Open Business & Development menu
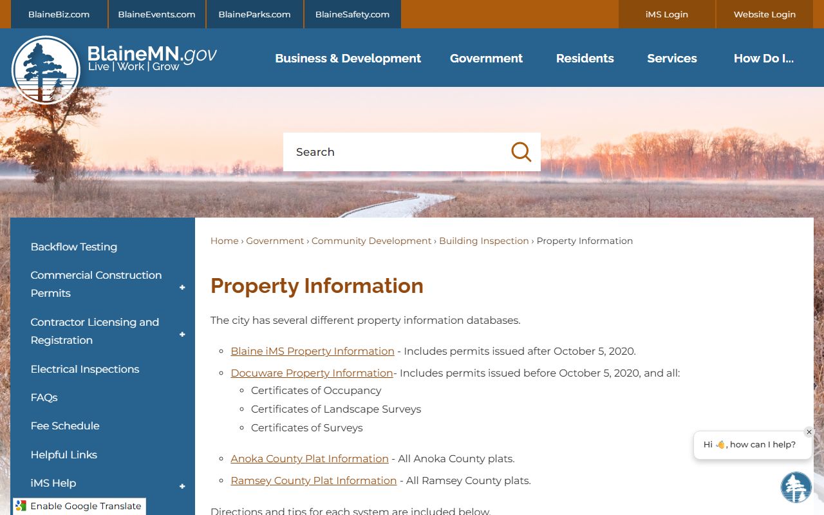 [348, 58]
